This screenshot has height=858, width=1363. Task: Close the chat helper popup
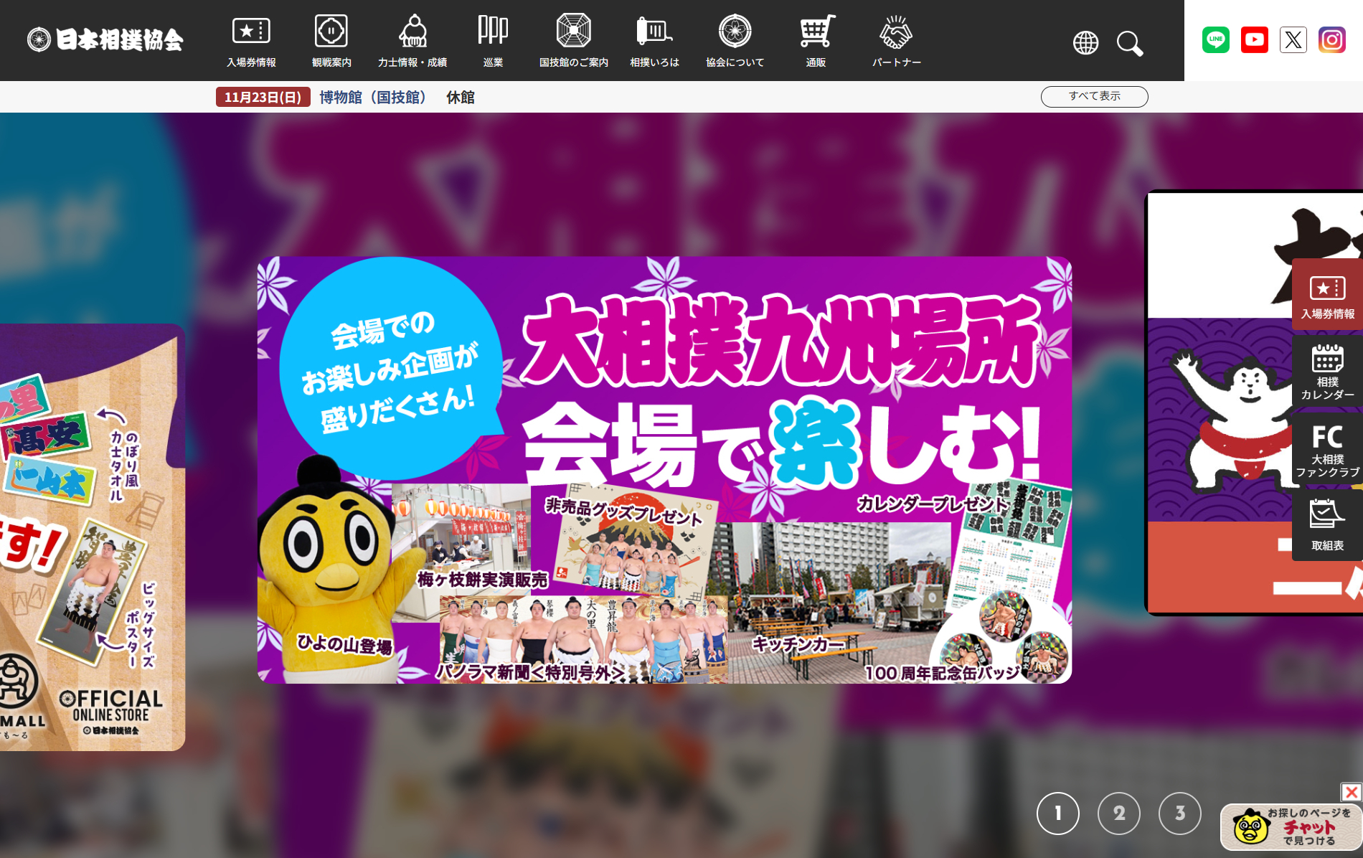tap(1352, 792)
